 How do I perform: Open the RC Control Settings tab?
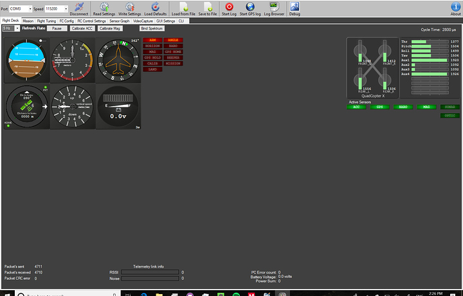[x=91, y=21]
